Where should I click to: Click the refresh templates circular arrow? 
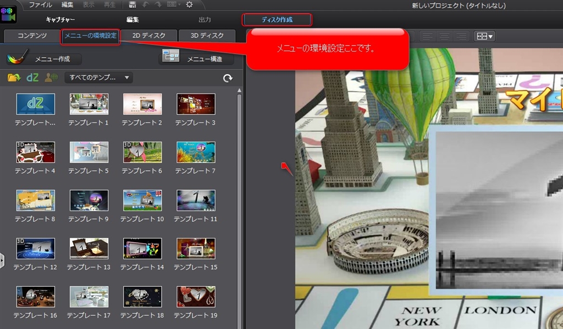(x=228, y=78)
